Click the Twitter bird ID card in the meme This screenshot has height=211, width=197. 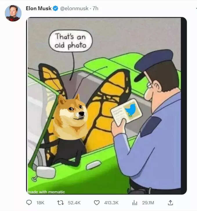[126, 112]
